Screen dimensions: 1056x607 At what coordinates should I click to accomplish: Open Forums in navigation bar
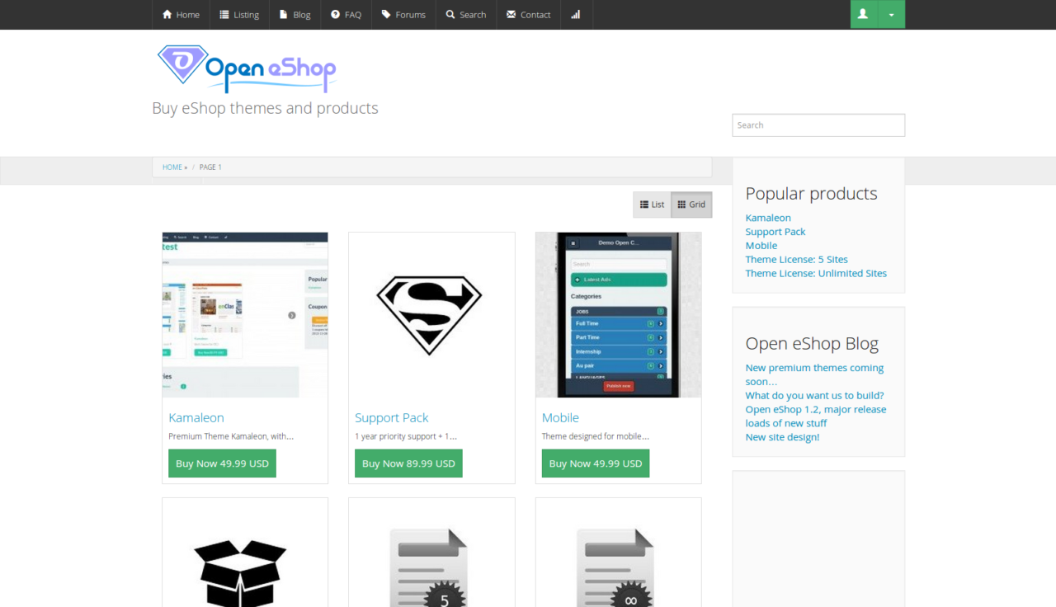click(403, 15)
